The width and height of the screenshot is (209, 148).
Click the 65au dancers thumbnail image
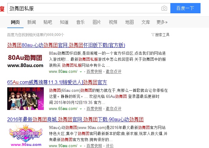pyautogui.click(x=25, y=99)
